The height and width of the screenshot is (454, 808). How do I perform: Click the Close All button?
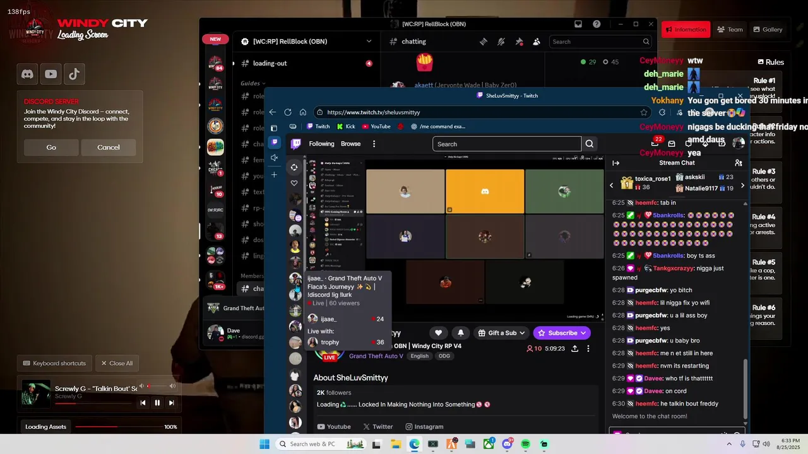[117, 363]
